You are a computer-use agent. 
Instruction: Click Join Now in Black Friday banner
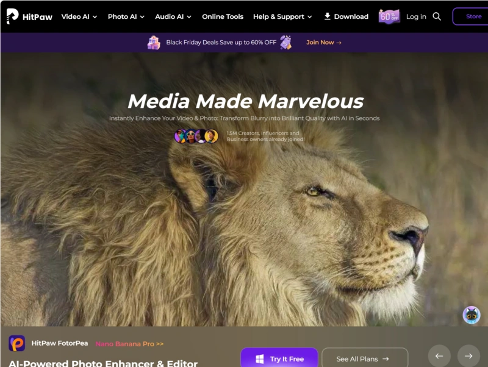pyautogui.click(x=323, y=43)
